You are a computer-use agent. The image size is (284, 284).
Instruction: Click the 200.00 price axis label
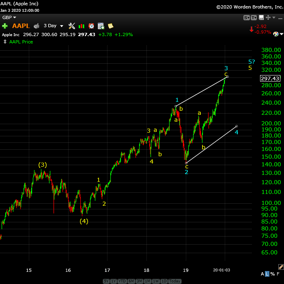[271, 123]
